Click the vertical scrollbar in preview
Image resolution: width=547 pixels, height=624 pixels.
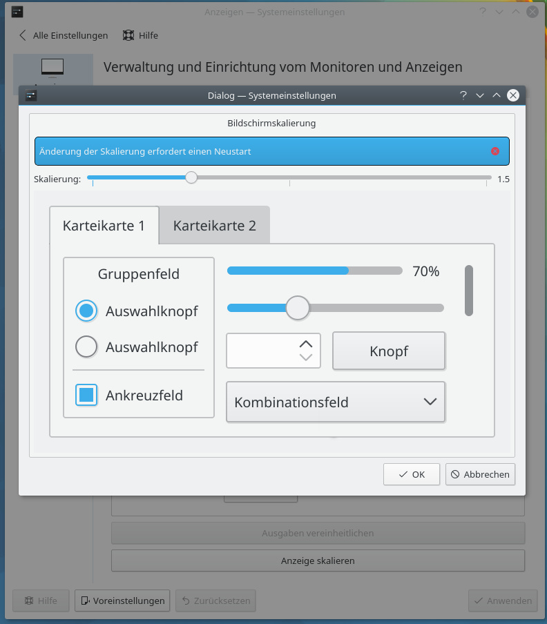tap(469, 291)
